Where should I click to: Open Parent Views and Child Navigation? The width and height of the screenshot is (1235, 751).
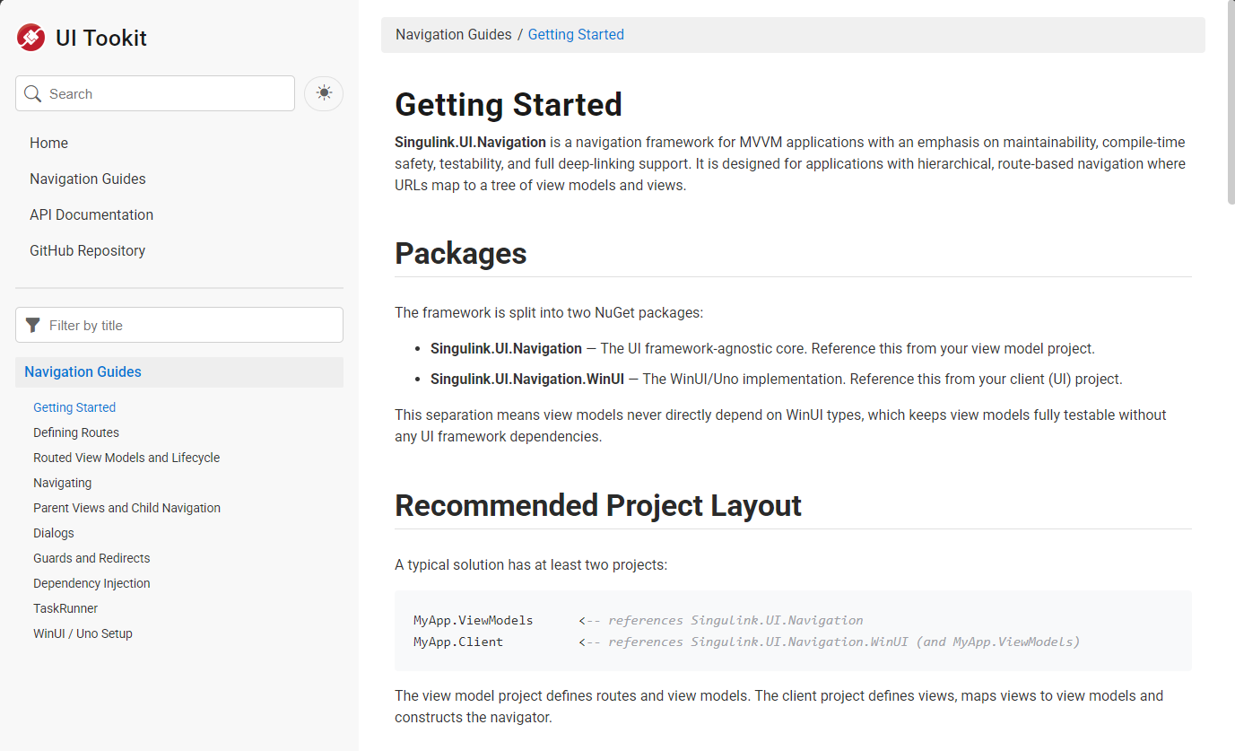point(126,508)
